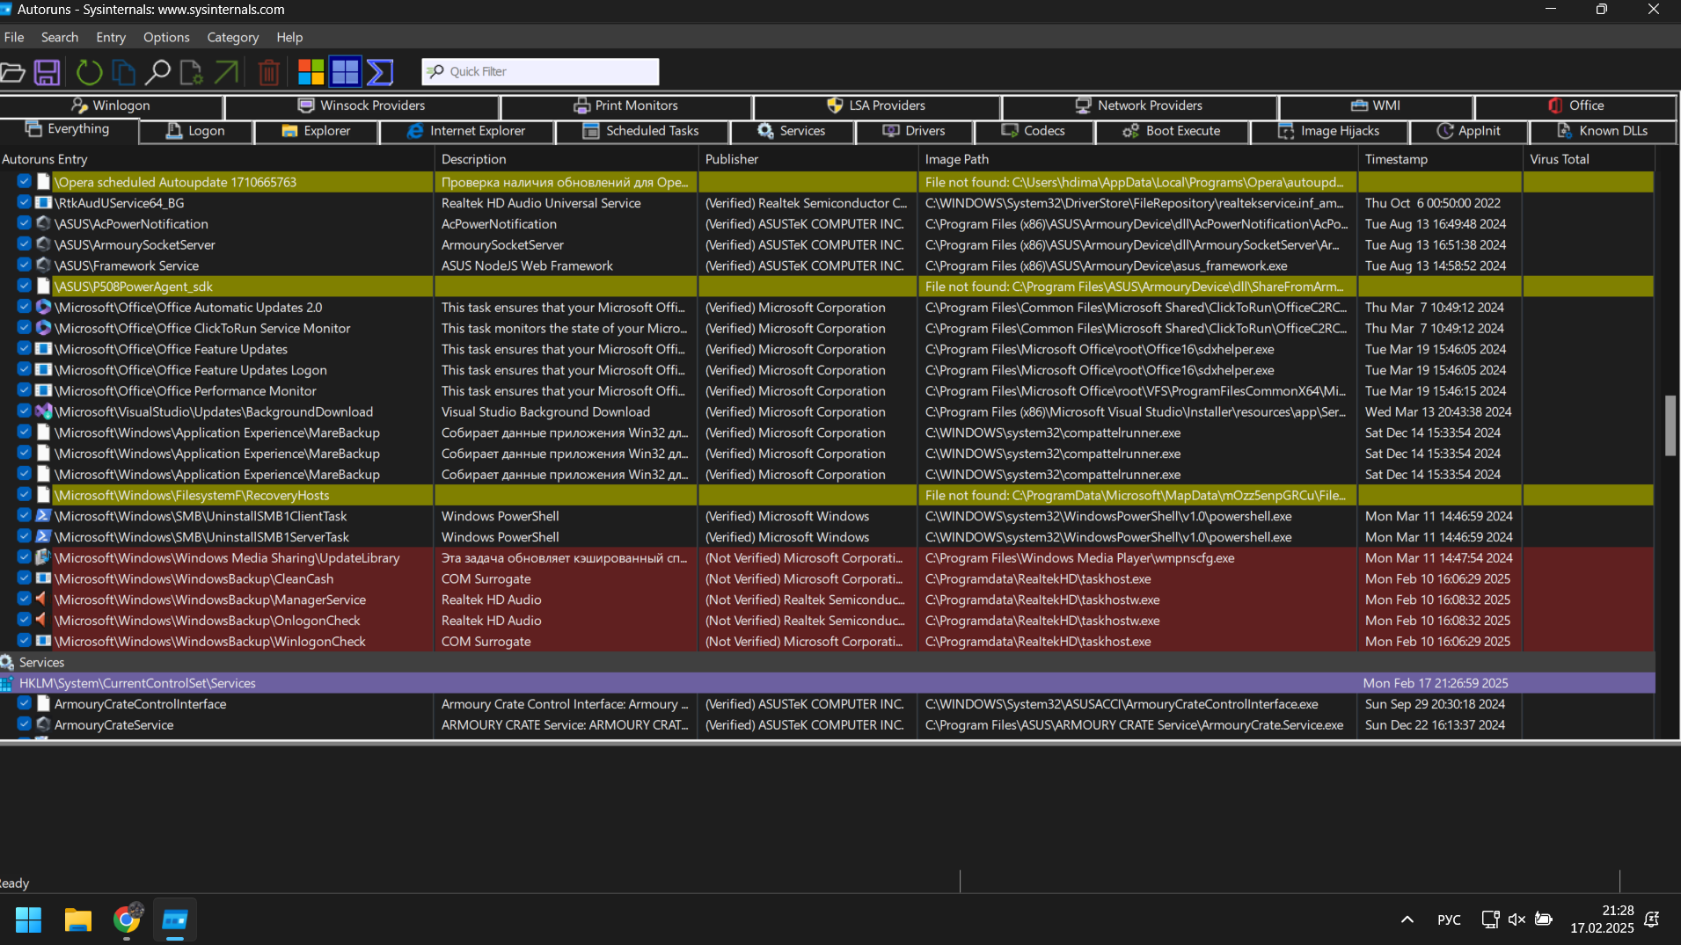Click the VirusTotal sigma toolbar icon

pos(380,72)
